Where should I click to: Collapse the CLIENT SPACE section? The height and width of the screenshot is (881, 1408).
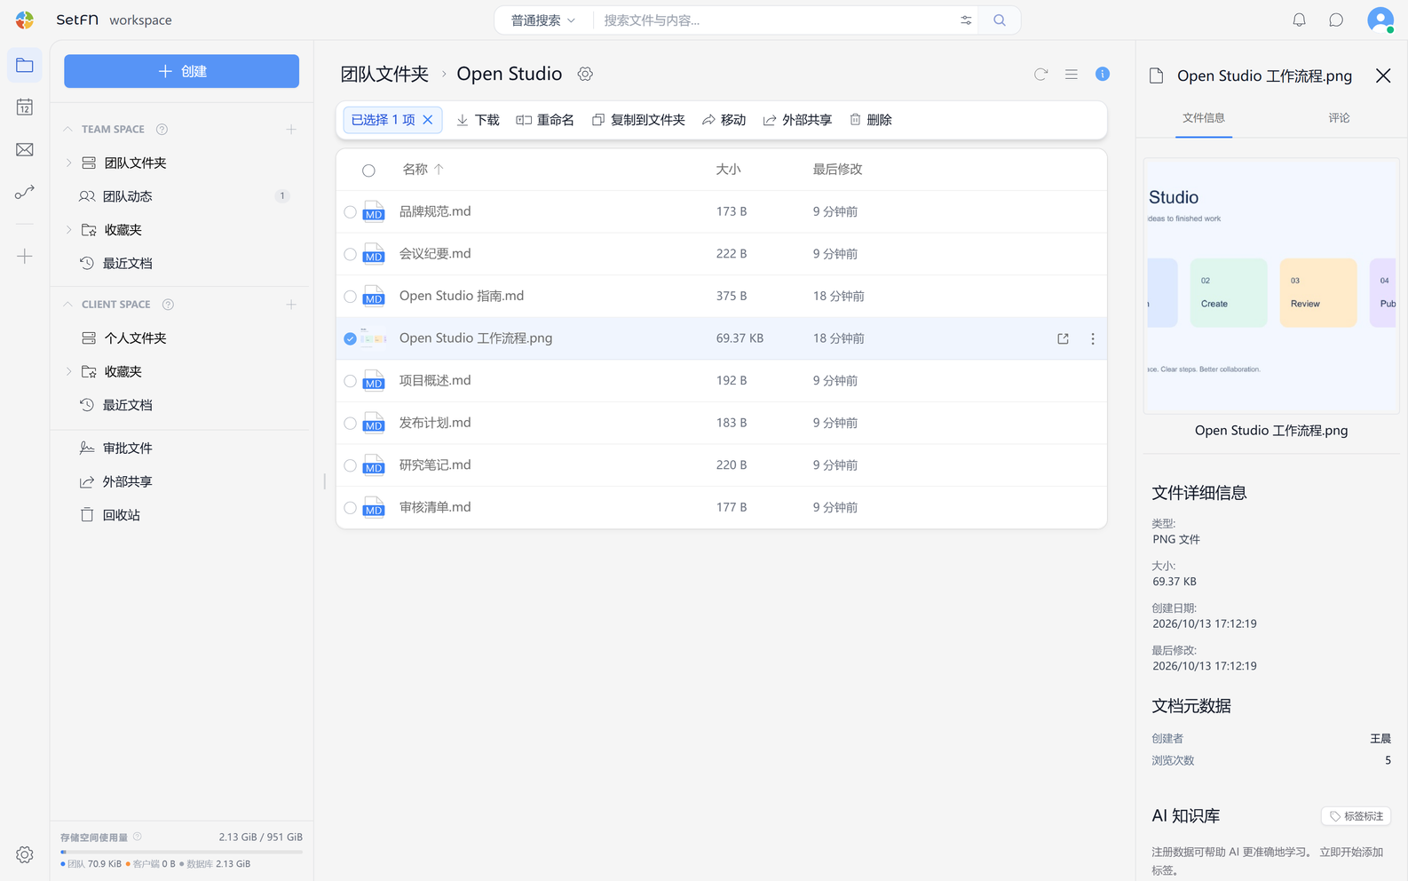coord(68,305)
